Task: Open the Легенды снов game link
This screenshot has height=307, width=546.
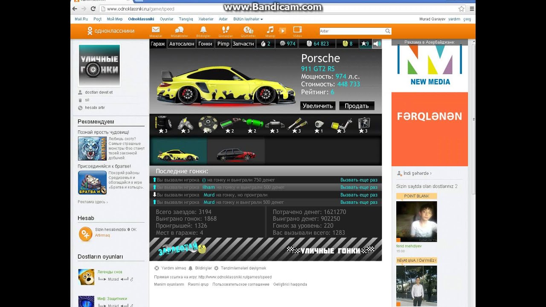Action: [x=110, y=272]
